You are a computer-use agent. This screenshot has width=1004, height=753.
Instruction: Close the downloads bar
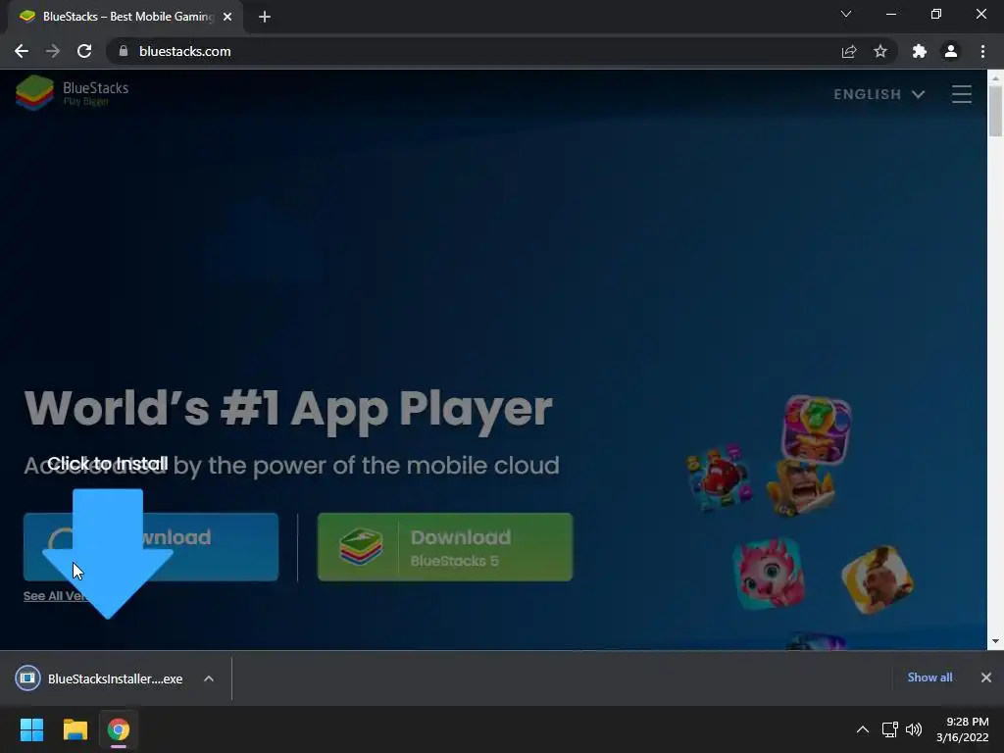[986, 678]
